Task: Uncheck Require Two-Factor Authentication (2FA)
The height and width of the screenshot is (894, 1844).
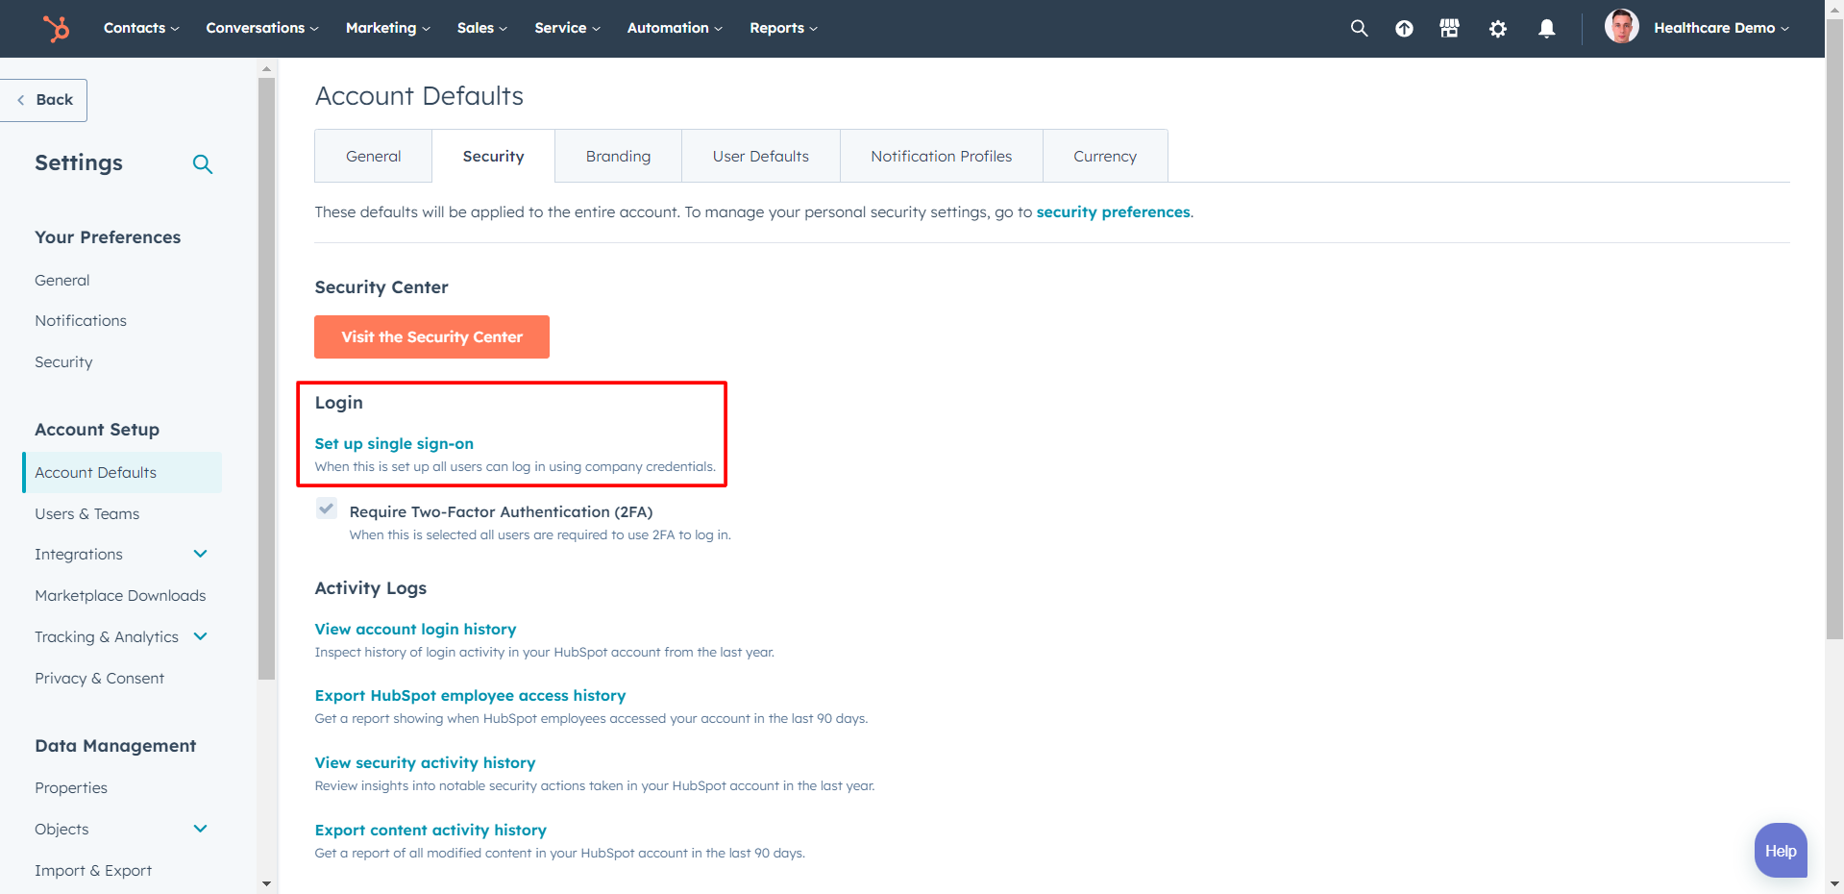Action: 327,509
